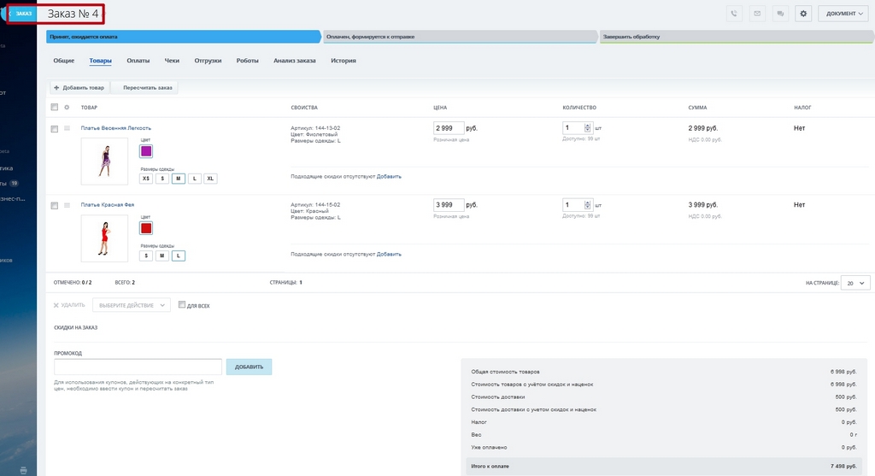Image resolution: width=875 pixels, height=476 pixels.
Task: Check the Платье Весенняя Легкость row checkbox
Action: [x=54, y=129]
